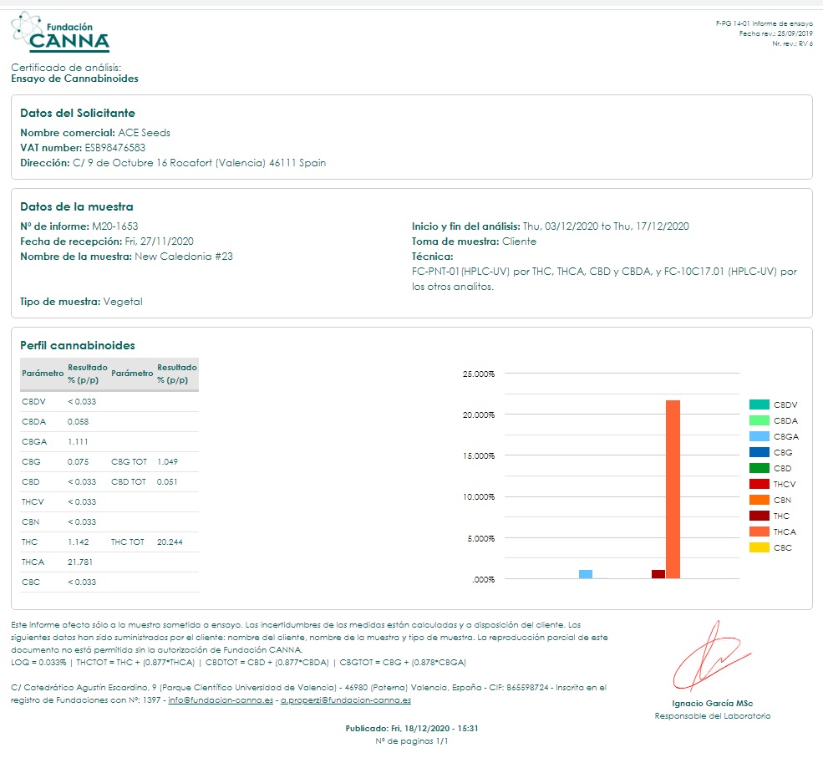Click the THC TOT value 20.244
Image resolution: width=823 pixels, height=763 pixels.
[170, 542]
